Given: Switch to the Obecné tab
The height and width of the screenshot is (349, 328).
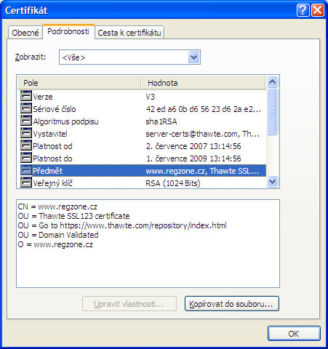Looking at the screenshot, I should click(25, 33).
